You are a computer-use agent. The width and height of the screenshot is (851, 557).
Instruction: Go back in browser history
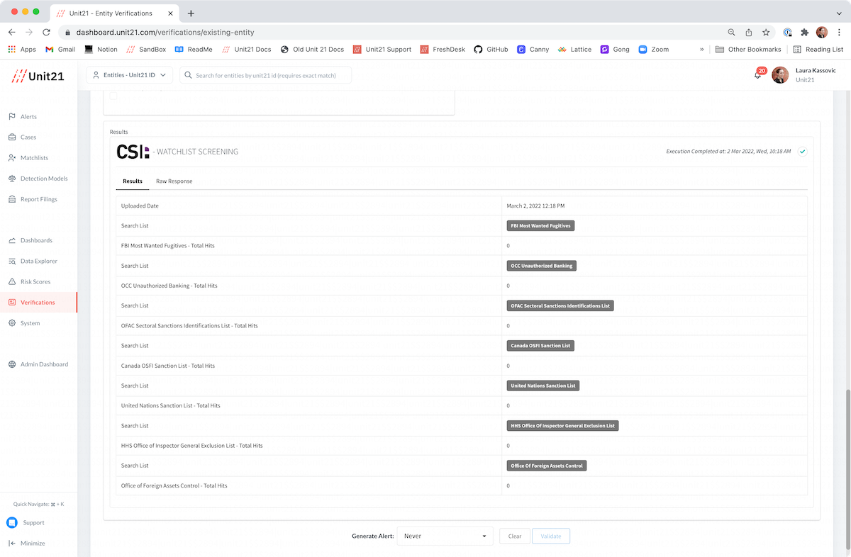[12, 32]
